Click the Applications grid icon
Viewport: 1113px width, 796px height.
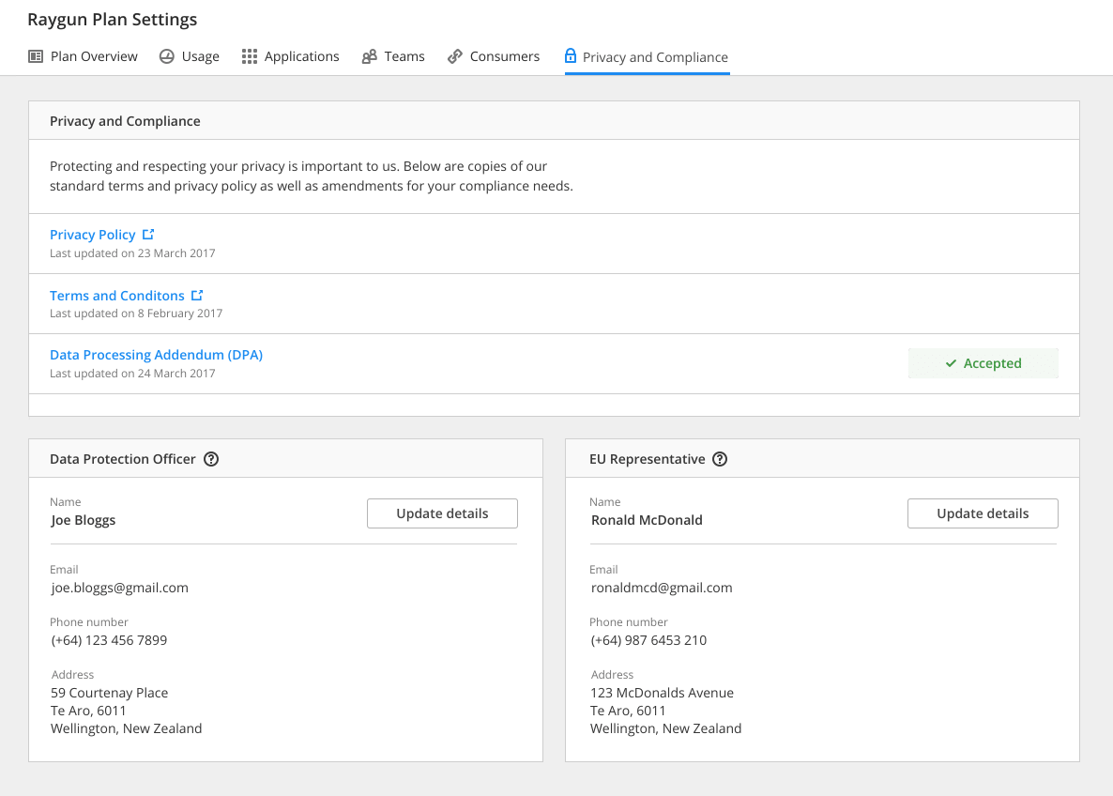(x=249, y=56)
